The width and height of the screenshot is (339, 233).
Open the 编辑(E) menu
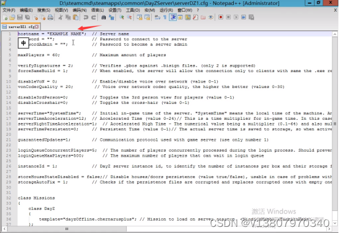[x=26, y=10]
